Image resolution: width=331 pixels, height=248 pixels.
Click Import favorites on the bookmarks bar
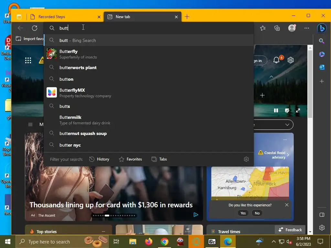[x=30, y=39]
